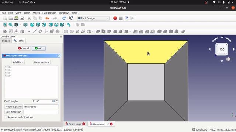Click the Pull direction button
Image resolution: width=236 pixels, height=132 pixels.
tap(13, 112)
